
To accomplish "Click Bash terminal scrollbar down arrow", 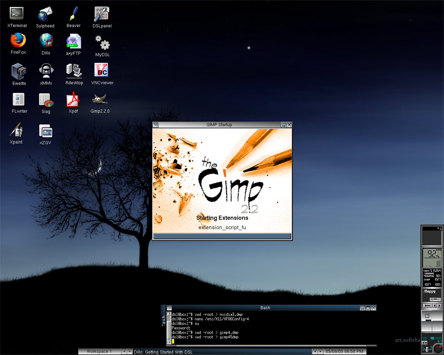I will coord(169,341).
